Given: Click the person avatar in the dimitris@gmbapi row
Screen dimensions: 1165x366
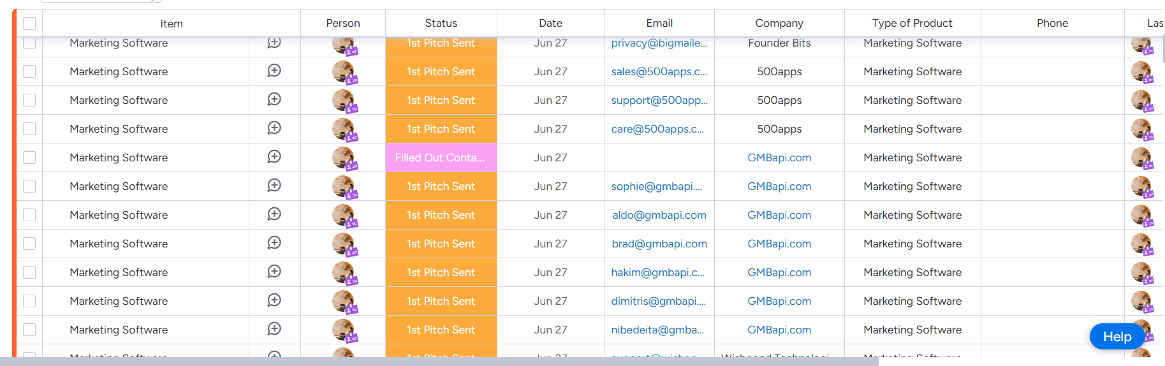Looking at the screenshot, I should 343,301.
